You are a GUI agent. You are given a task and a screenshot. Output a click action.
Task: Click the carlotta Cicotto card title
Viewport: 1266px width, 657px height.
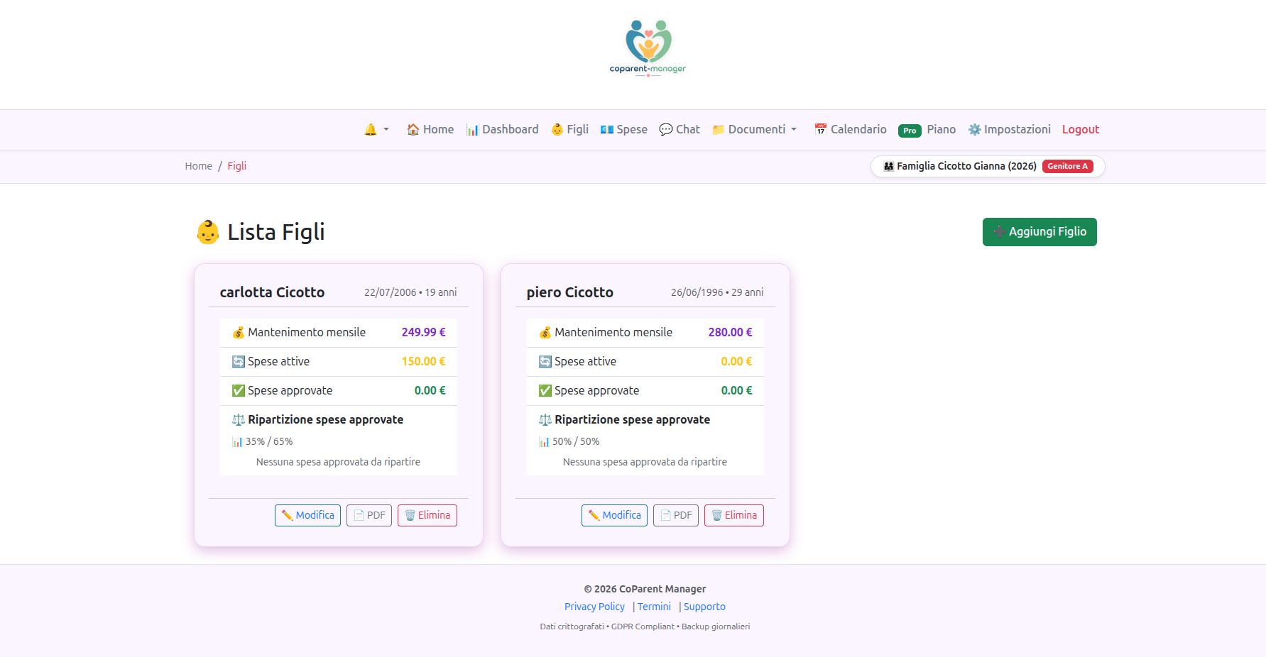272,292
